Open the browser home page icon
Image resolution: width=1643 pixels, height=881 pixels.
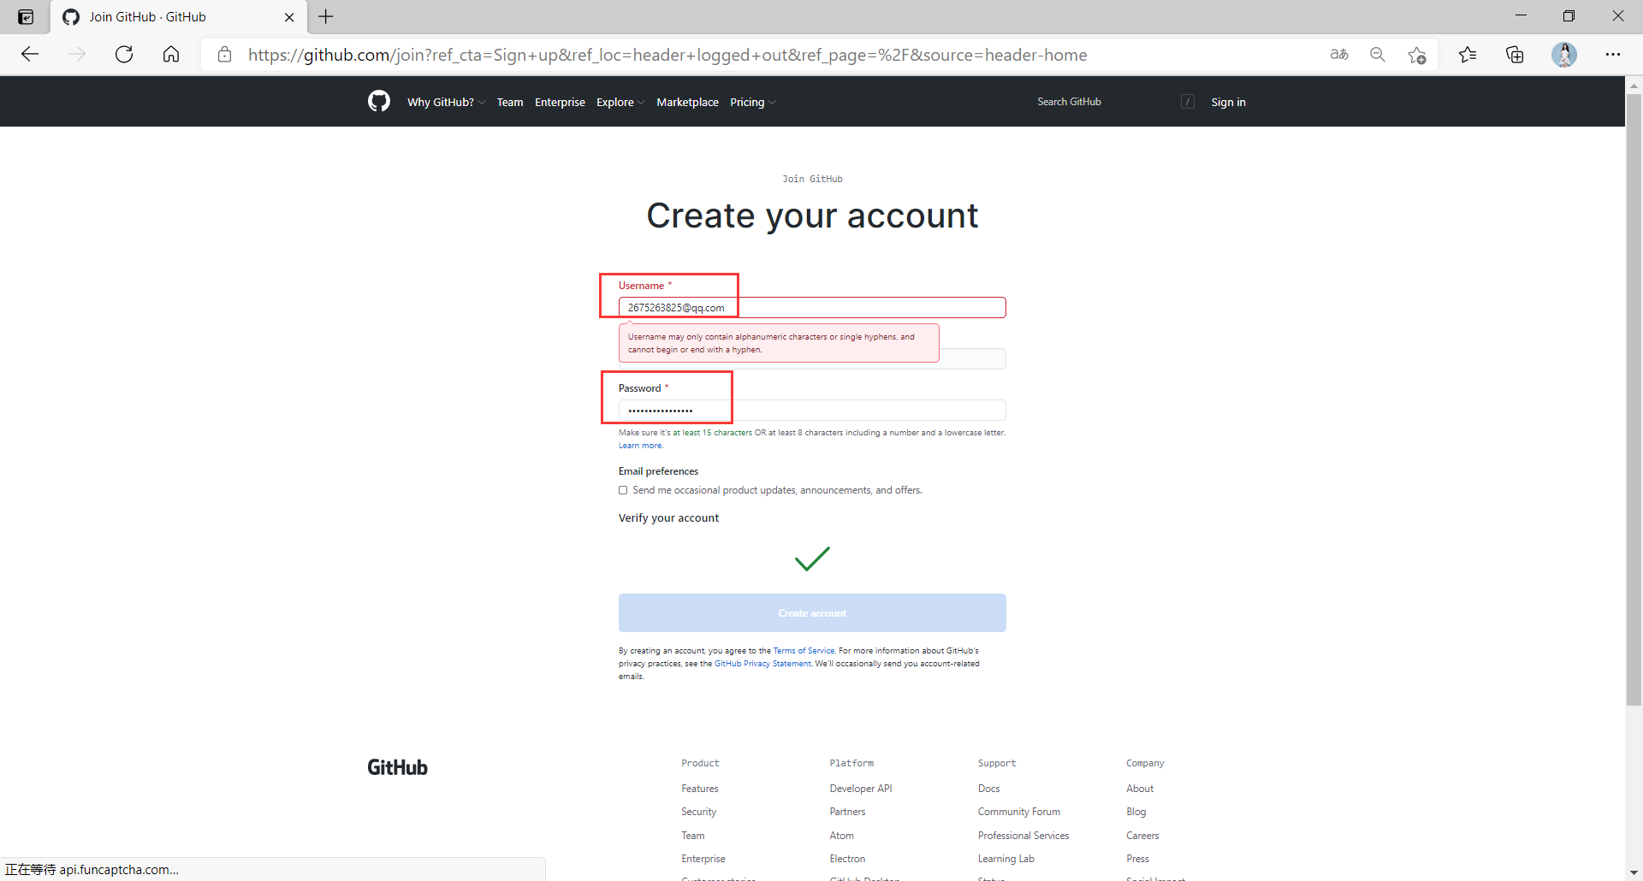pos(171,55)
